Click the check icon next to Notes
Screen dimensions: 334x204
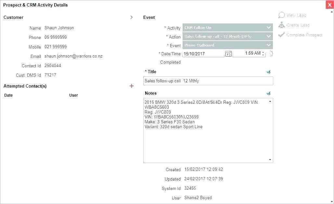coord(268,93)
